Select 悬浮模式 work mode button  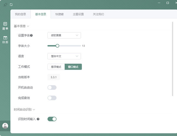click(x=56, y=67)
